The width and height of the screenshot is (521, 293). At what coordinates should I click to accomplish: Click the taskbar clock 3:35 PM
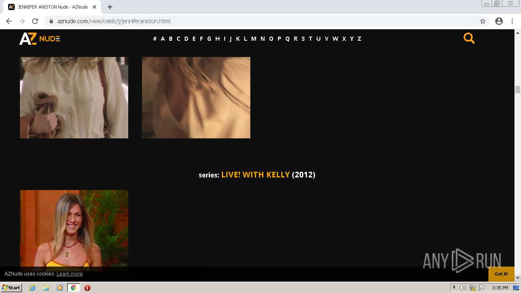(500, 288)
